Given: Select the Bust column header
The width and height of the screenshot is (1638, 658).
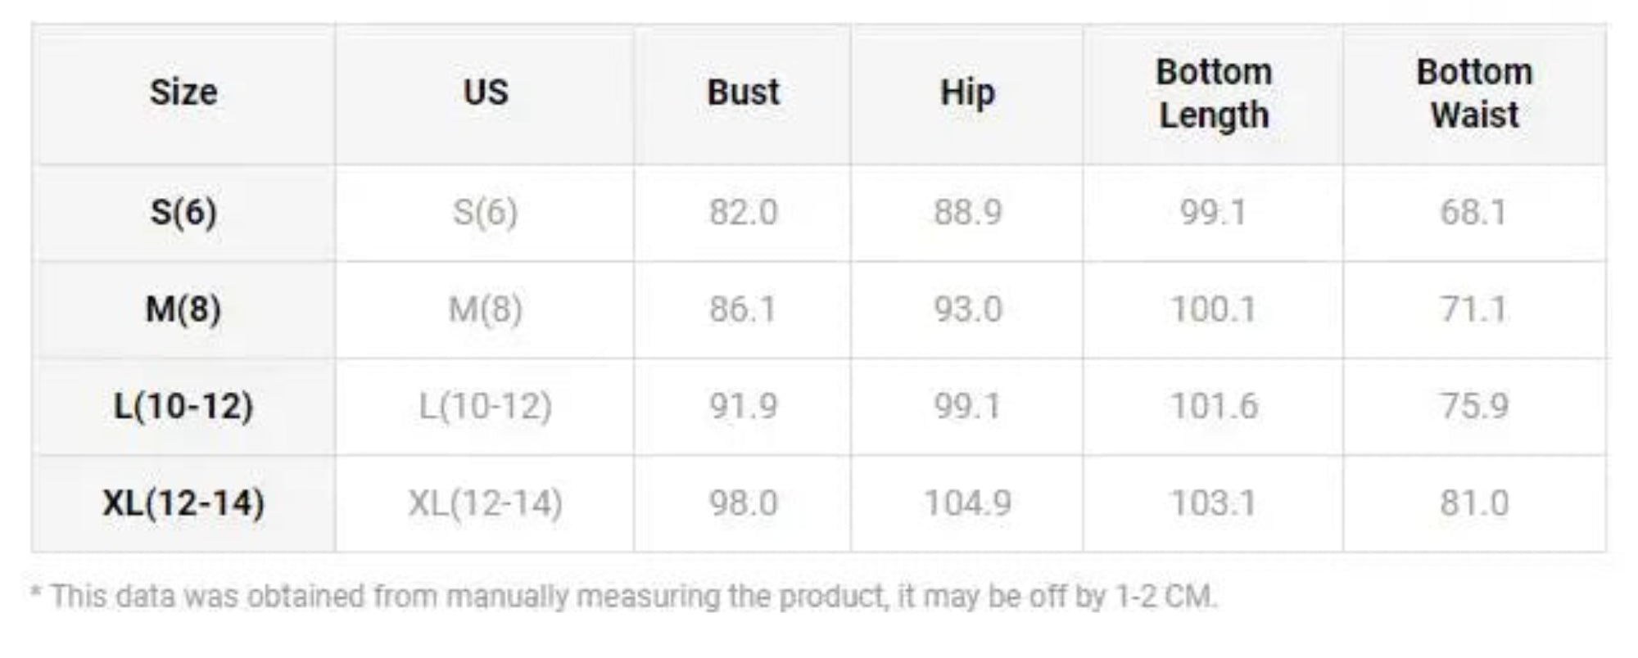Looking at the screenshot, I should [743, 92].
